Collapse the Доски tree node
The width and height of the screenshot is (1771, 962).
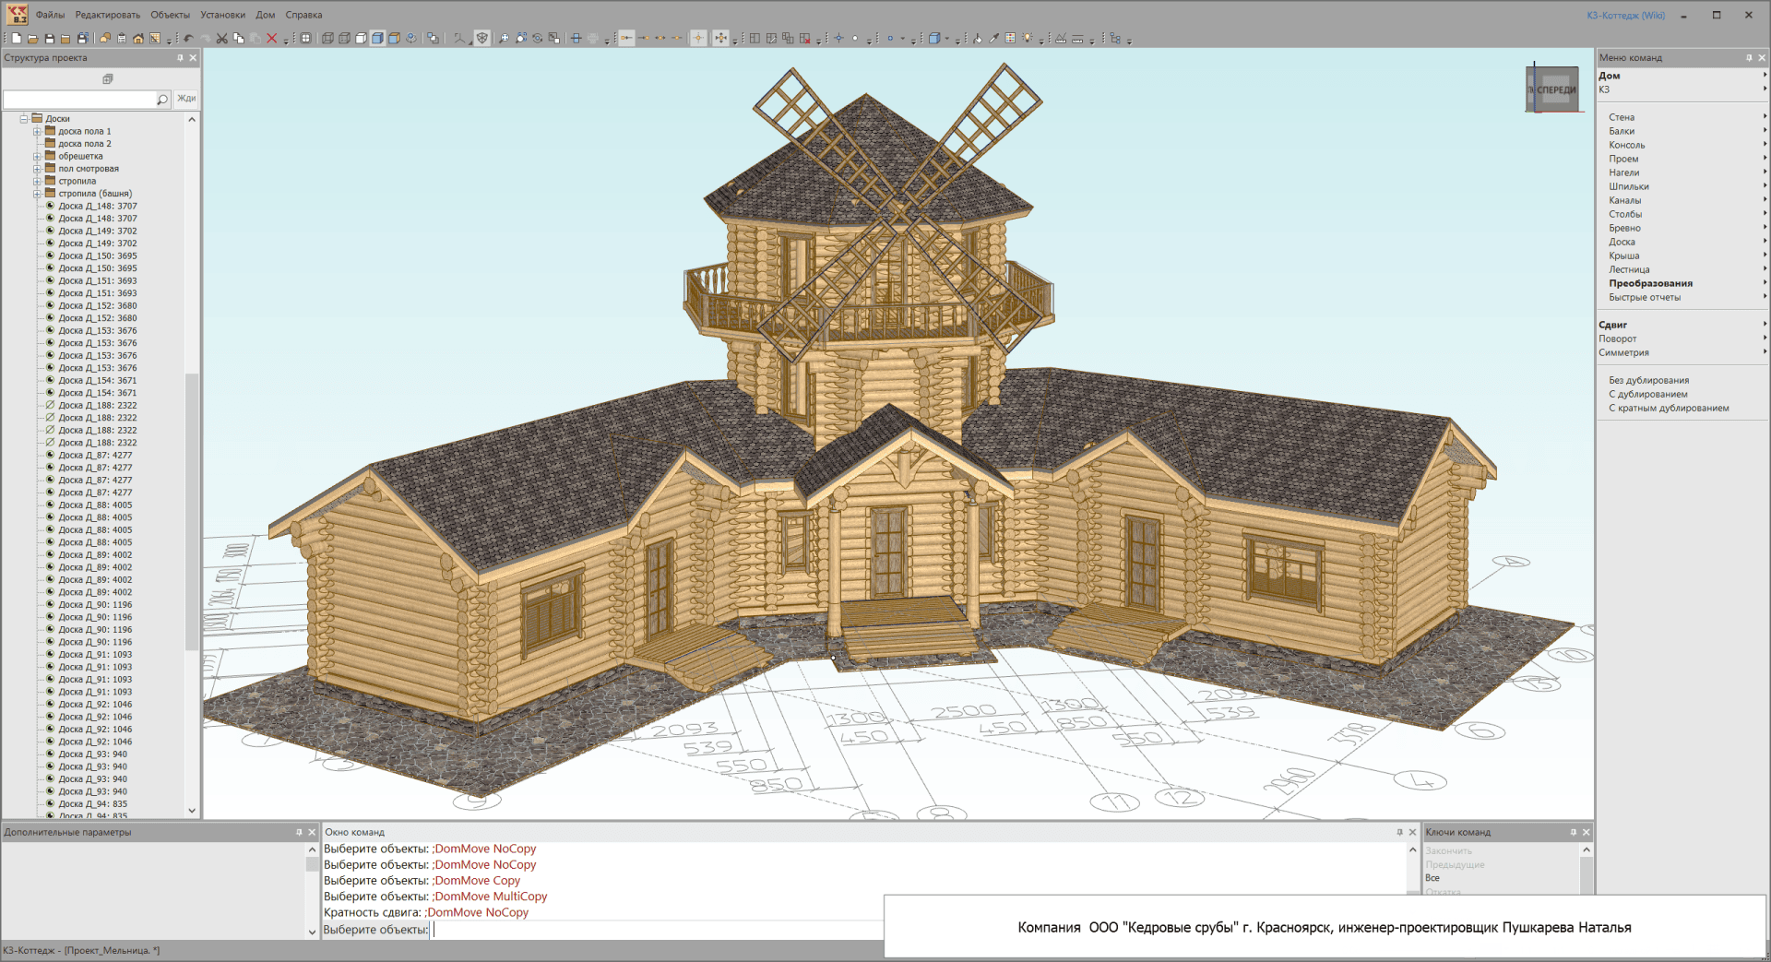click(24, 119)
